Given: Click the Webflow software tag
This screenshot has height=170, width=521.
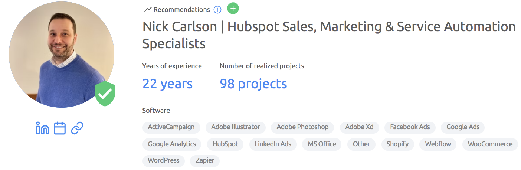Looking at the screenshot, I should 438,144.
